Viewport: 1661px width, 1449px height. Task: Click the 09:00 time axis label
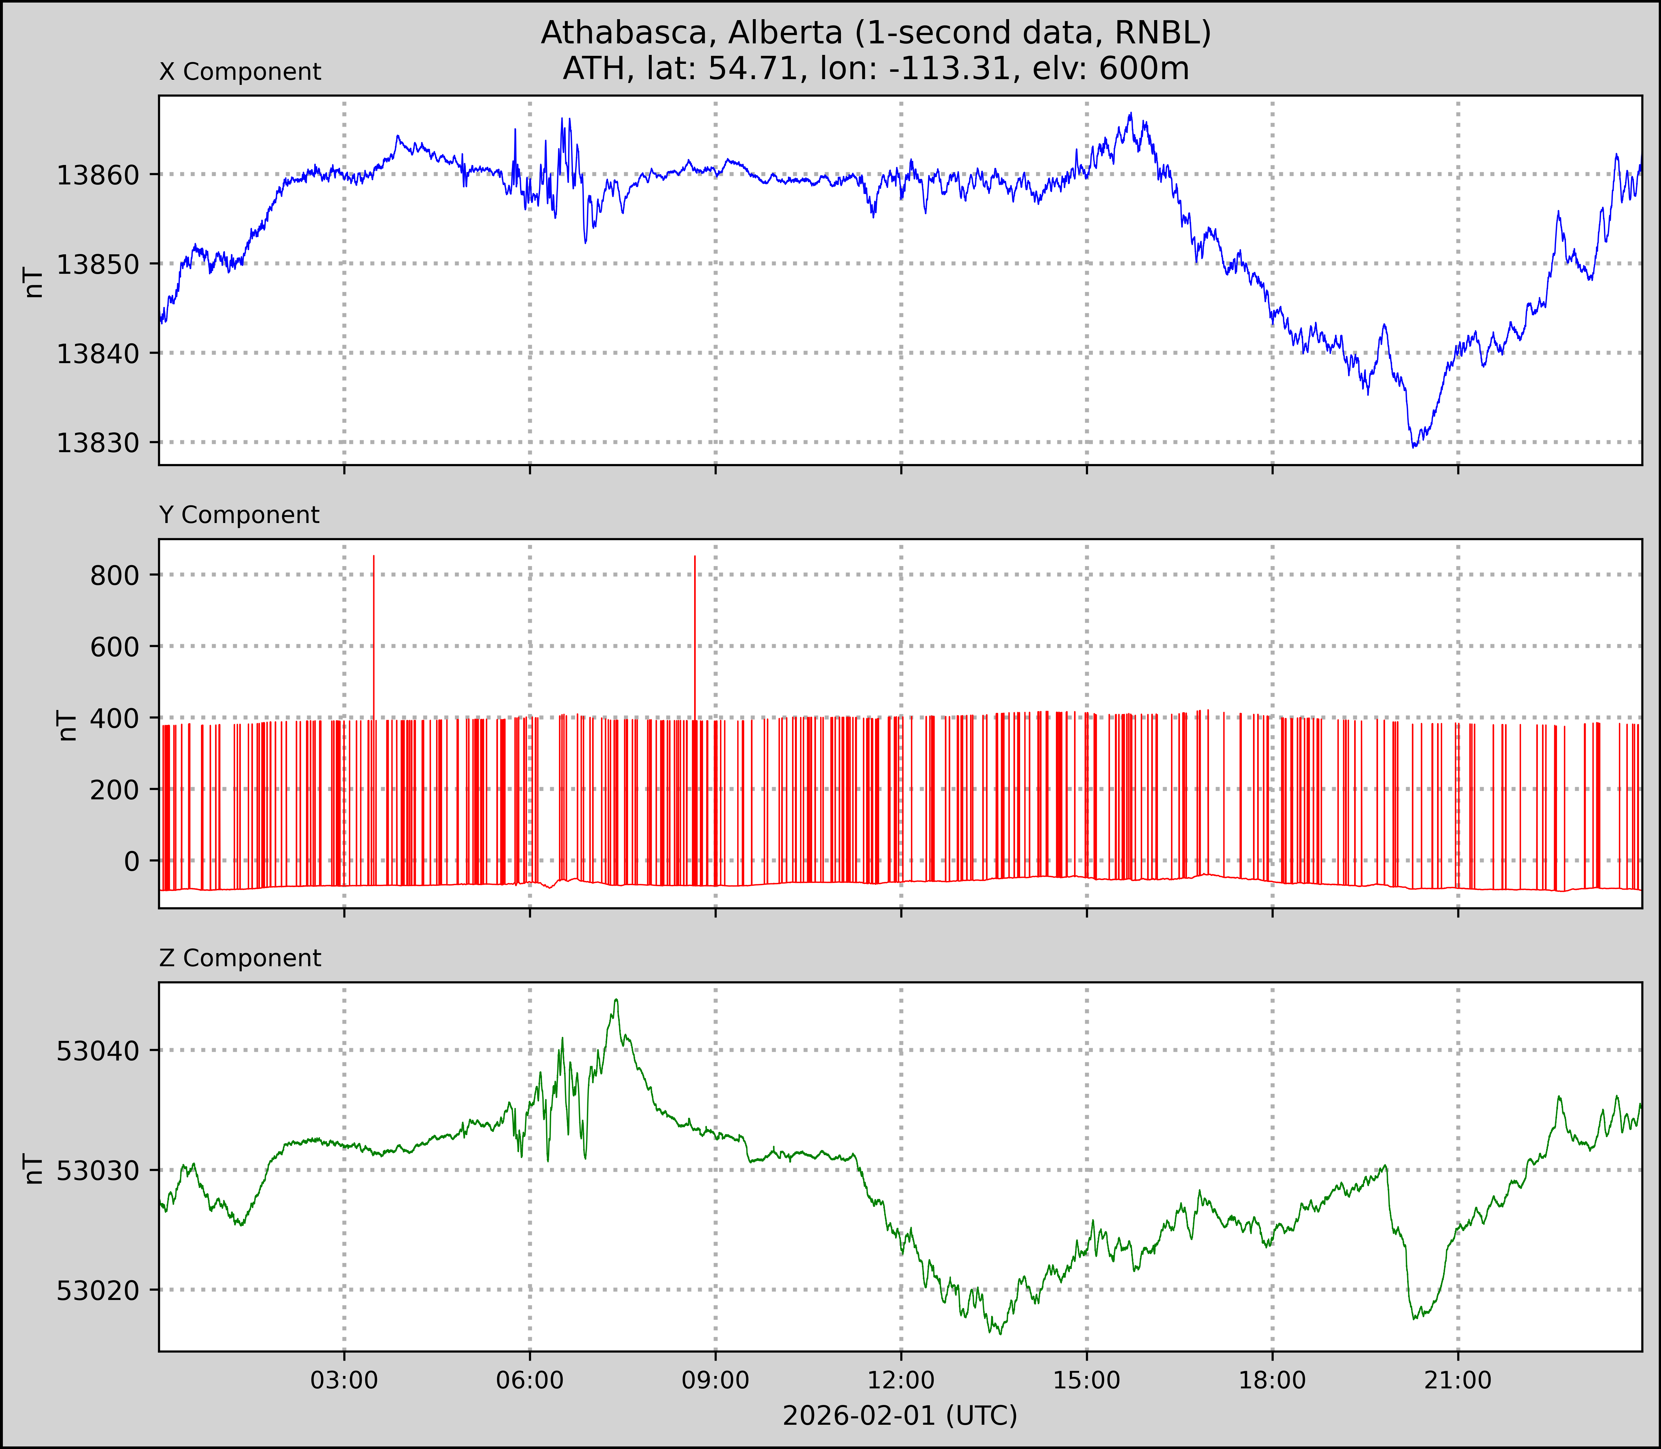(715, 1380)
